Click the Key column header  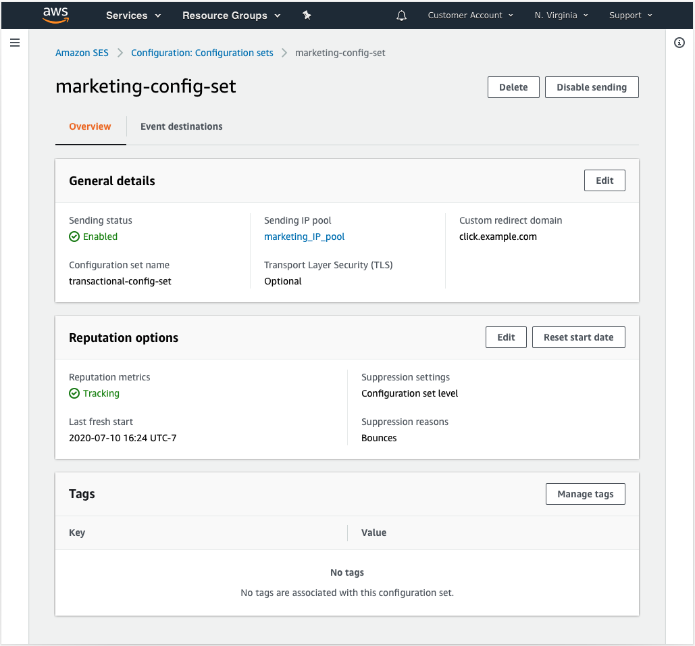pyautogui.click(x=77, y=532)
